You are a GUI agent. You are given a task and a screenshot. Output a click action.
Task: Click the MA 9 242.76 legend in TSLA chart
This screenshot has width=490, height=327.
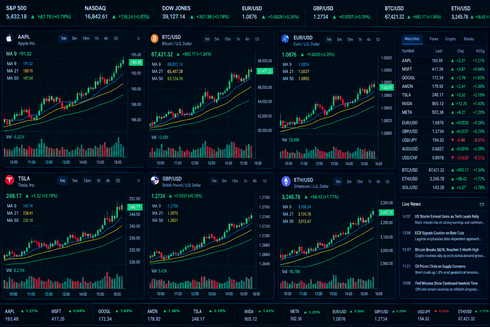coord(20,206)
